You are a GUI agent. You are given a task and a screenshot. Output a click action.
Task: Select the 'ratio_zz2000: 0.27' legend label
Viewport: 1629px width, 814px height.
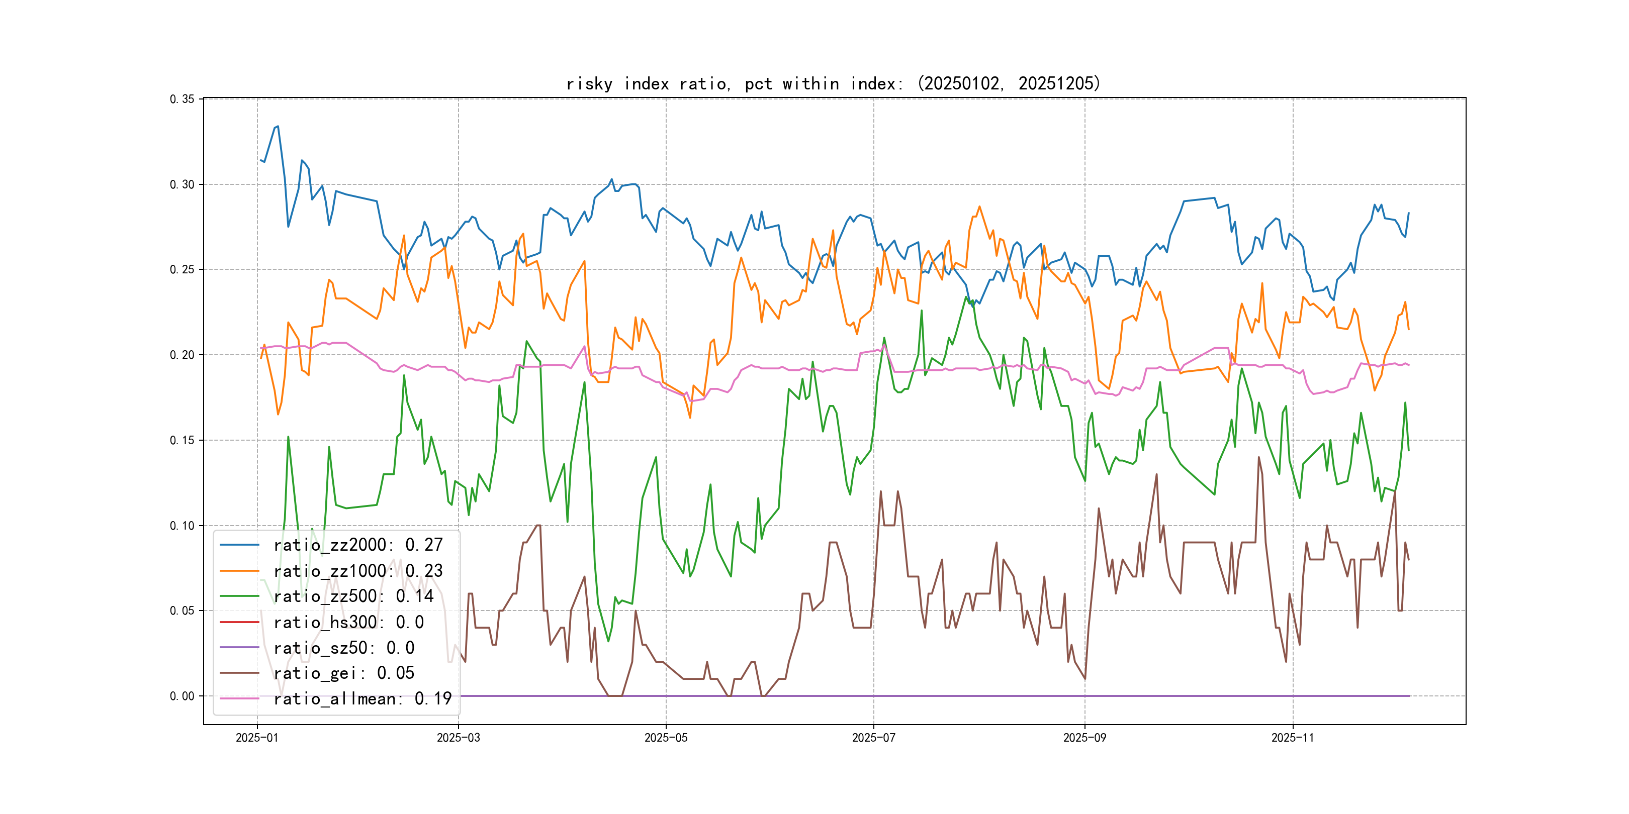coord(358,545)
